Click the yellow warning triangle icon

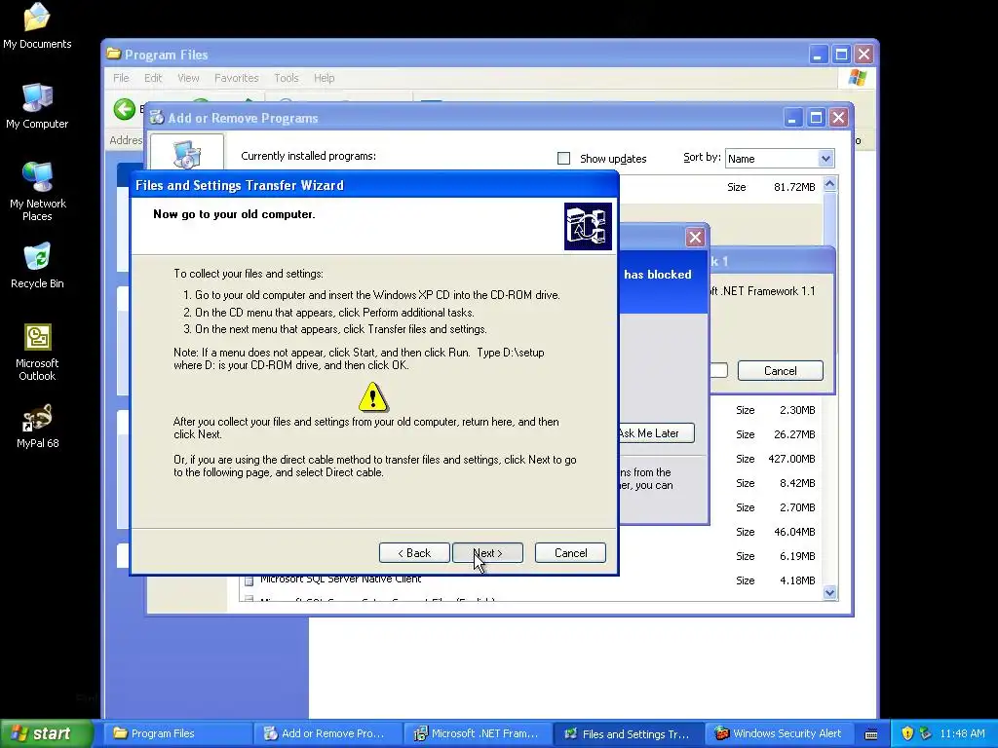click(373, 396)
